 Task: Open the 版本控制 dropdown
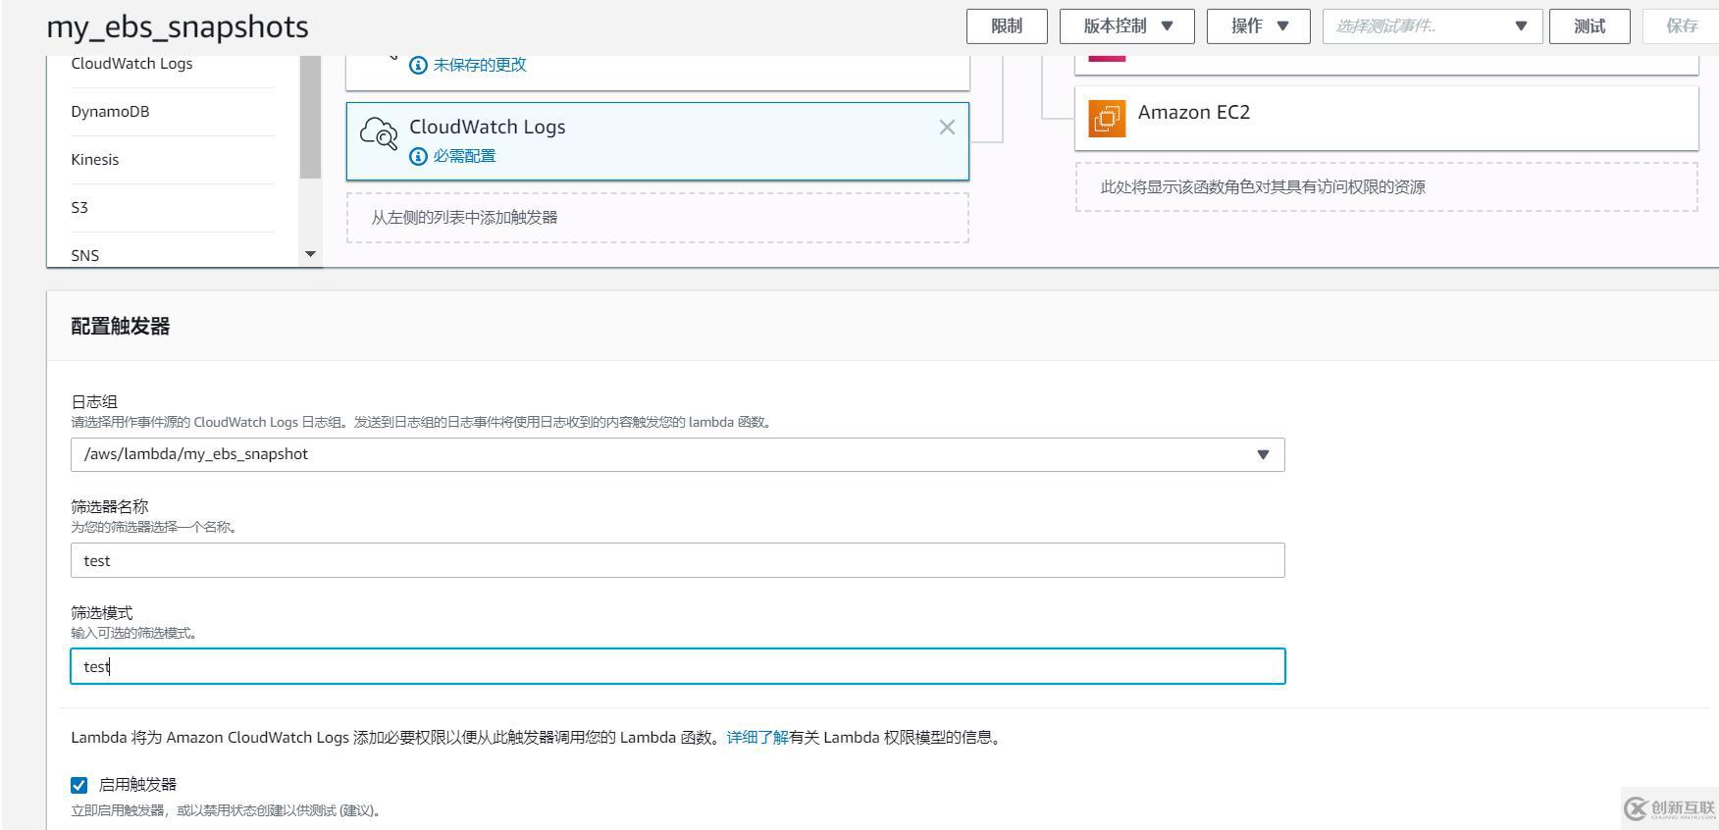click(x=1127, y=26)
